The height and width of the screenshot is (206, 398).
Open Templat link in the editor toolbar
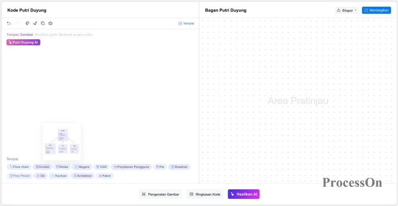click(x=186, y=23)
